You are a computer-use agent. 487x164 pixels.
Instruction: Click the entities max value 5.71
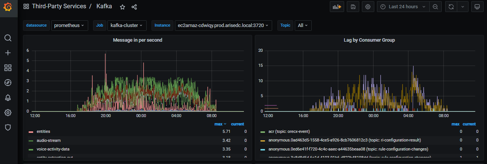(226, 131)
